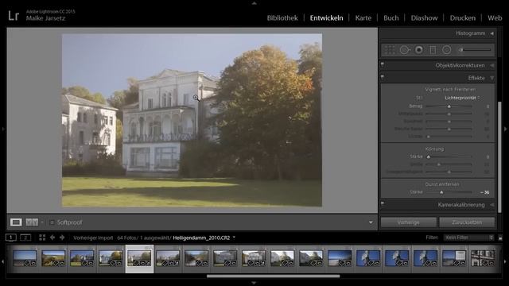Viewport: 509px width, 286px height.
Task: Open the Buch module
Action: pos(390,18)
